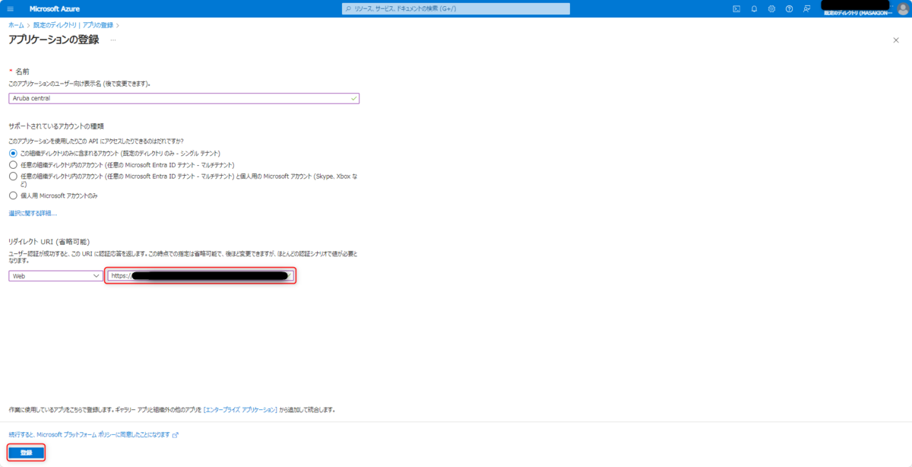This screenshot has width=912, height=467.
Task: Edit the redirect URI https field
Action: coord(201,275)
